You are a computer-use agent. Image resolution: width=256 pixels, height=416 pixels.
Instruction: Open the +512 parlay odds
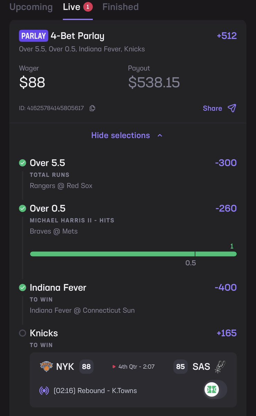coord(227,36)
